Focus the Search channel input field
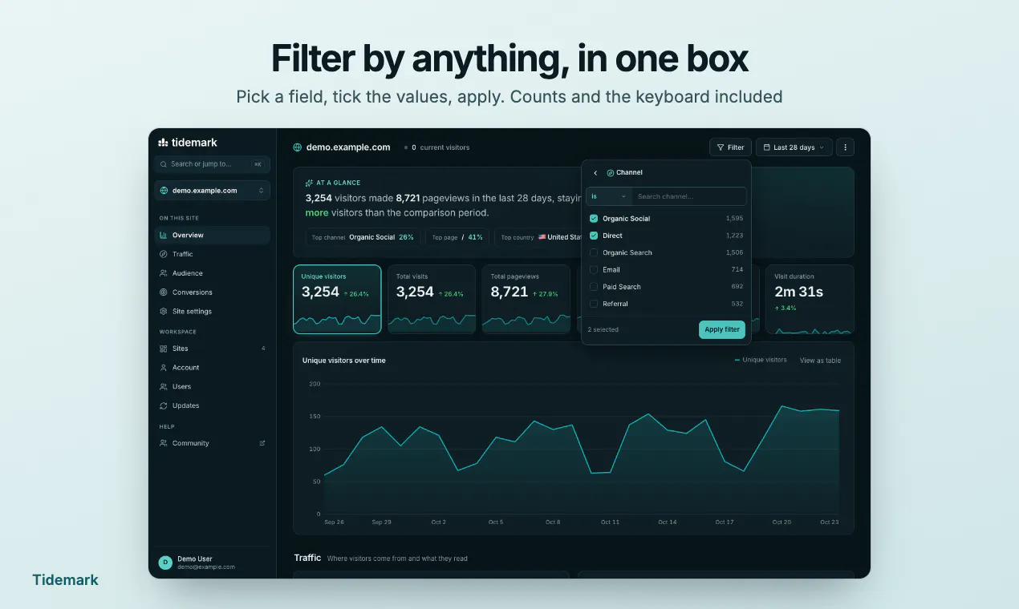Screen dimensions: 1019x609 pyautogui.click(x=688, y=196)
